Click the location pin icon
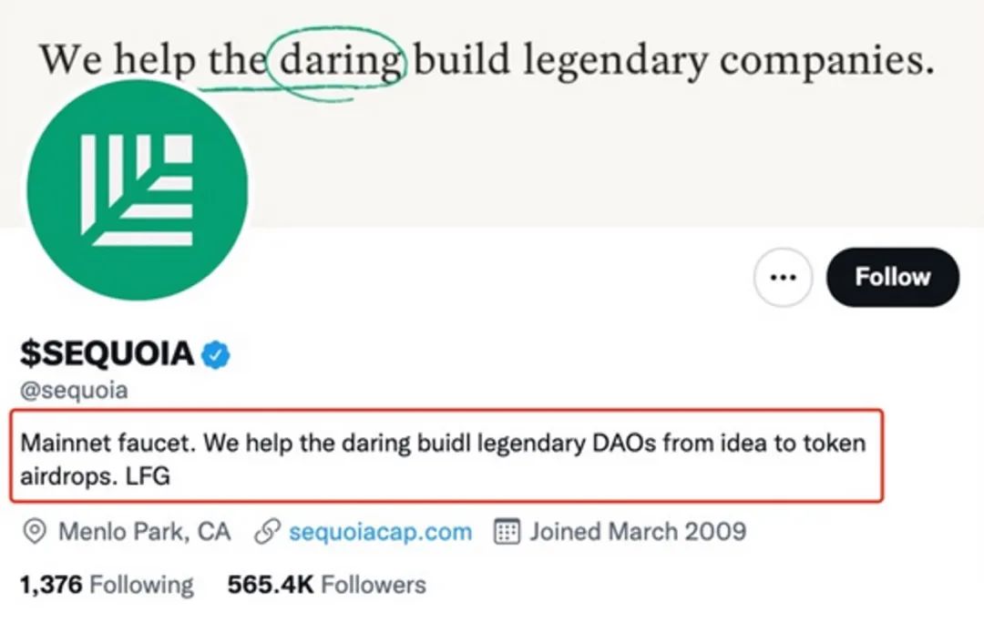Image resolution: width=984 pixels, height=623 pixels. (x=35, y=532)
